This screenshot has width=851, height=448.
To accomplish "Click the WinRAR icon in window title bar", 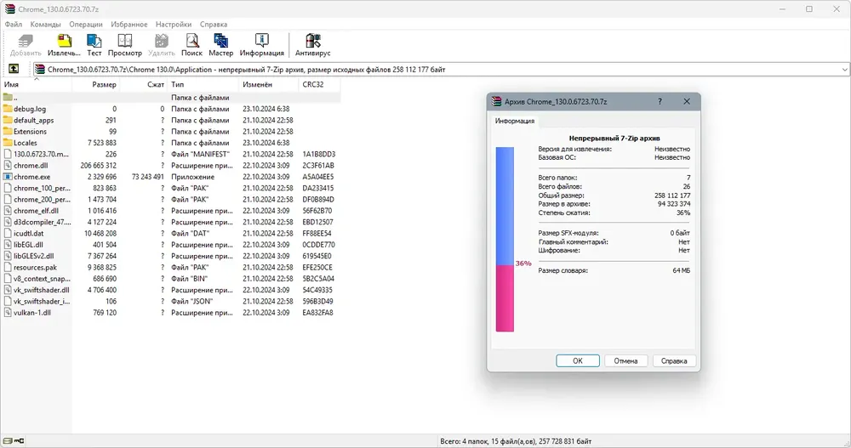I will (9, 9).
